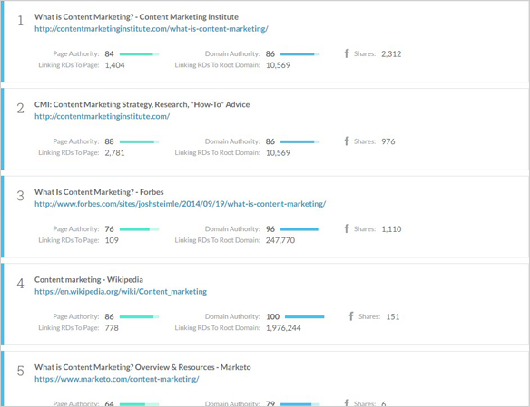The image size is (530, 407).
Task: Click the rank number 2
Action: pos(20,109)
